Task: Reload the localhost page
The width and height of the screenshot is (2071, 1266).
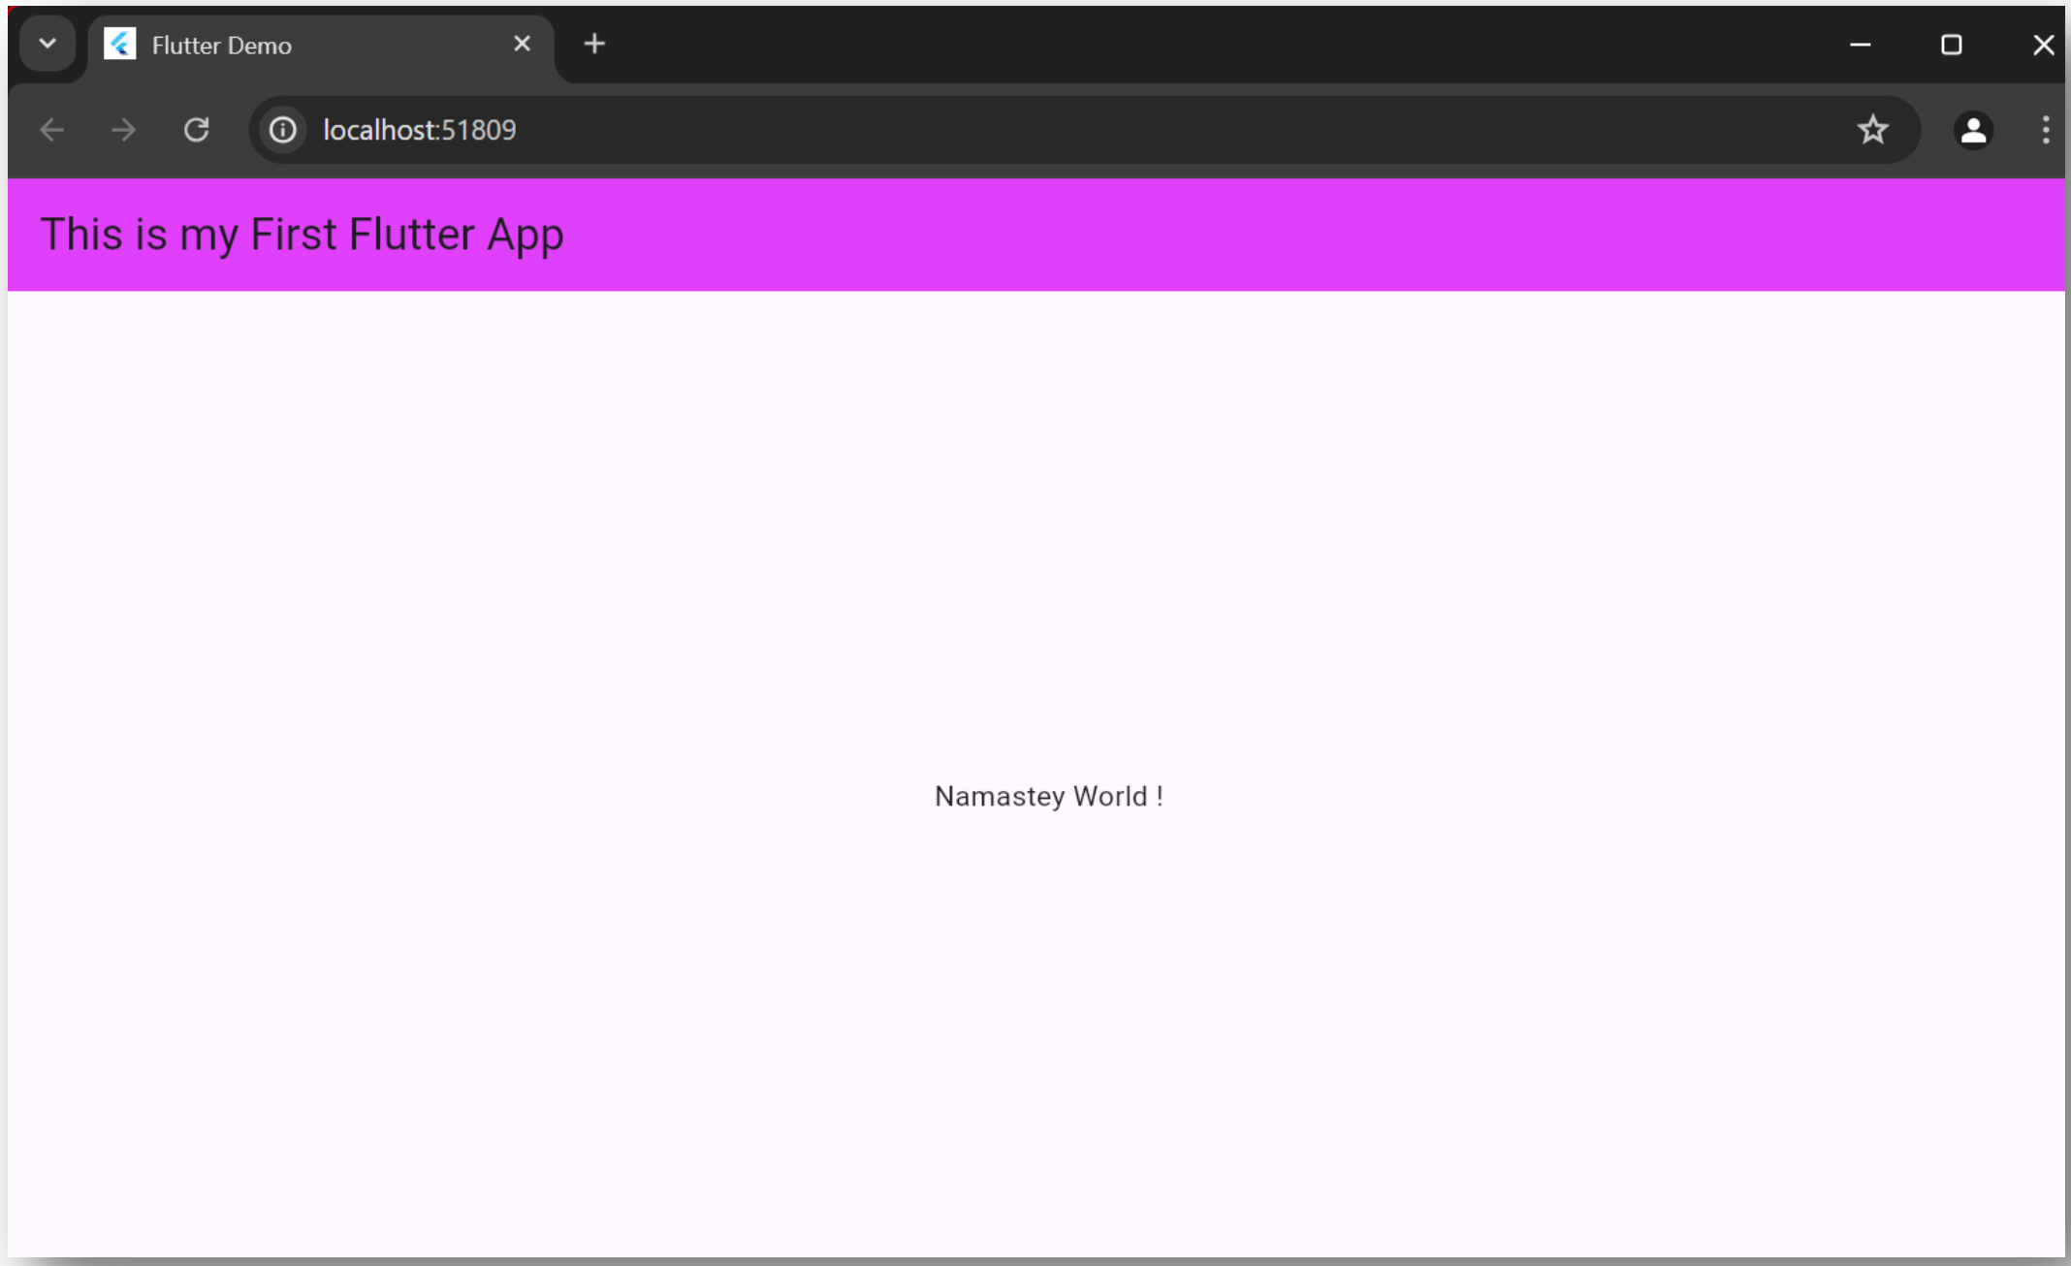Action: (197, 130)
